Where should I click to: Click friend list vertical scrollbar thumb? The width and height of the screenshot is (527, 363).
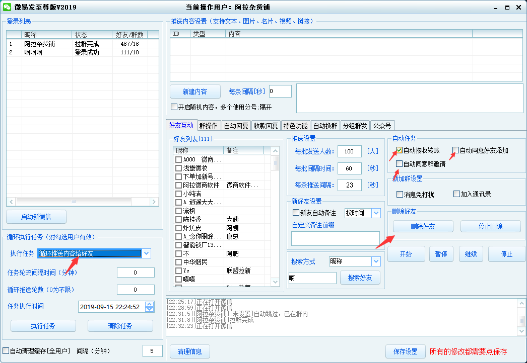[275, 163]
